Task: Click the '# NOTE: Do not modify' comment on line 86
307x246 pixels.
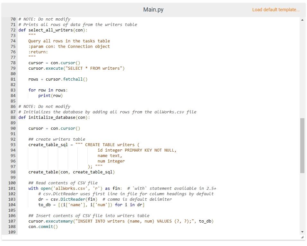Action: 44,106
